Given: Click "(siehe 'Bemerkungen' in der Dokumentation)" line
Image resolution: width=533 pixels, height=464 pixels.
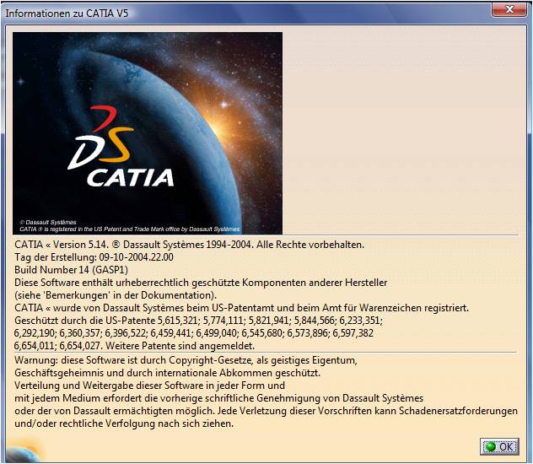Looking at the screenshot, I should coord(116,295).
